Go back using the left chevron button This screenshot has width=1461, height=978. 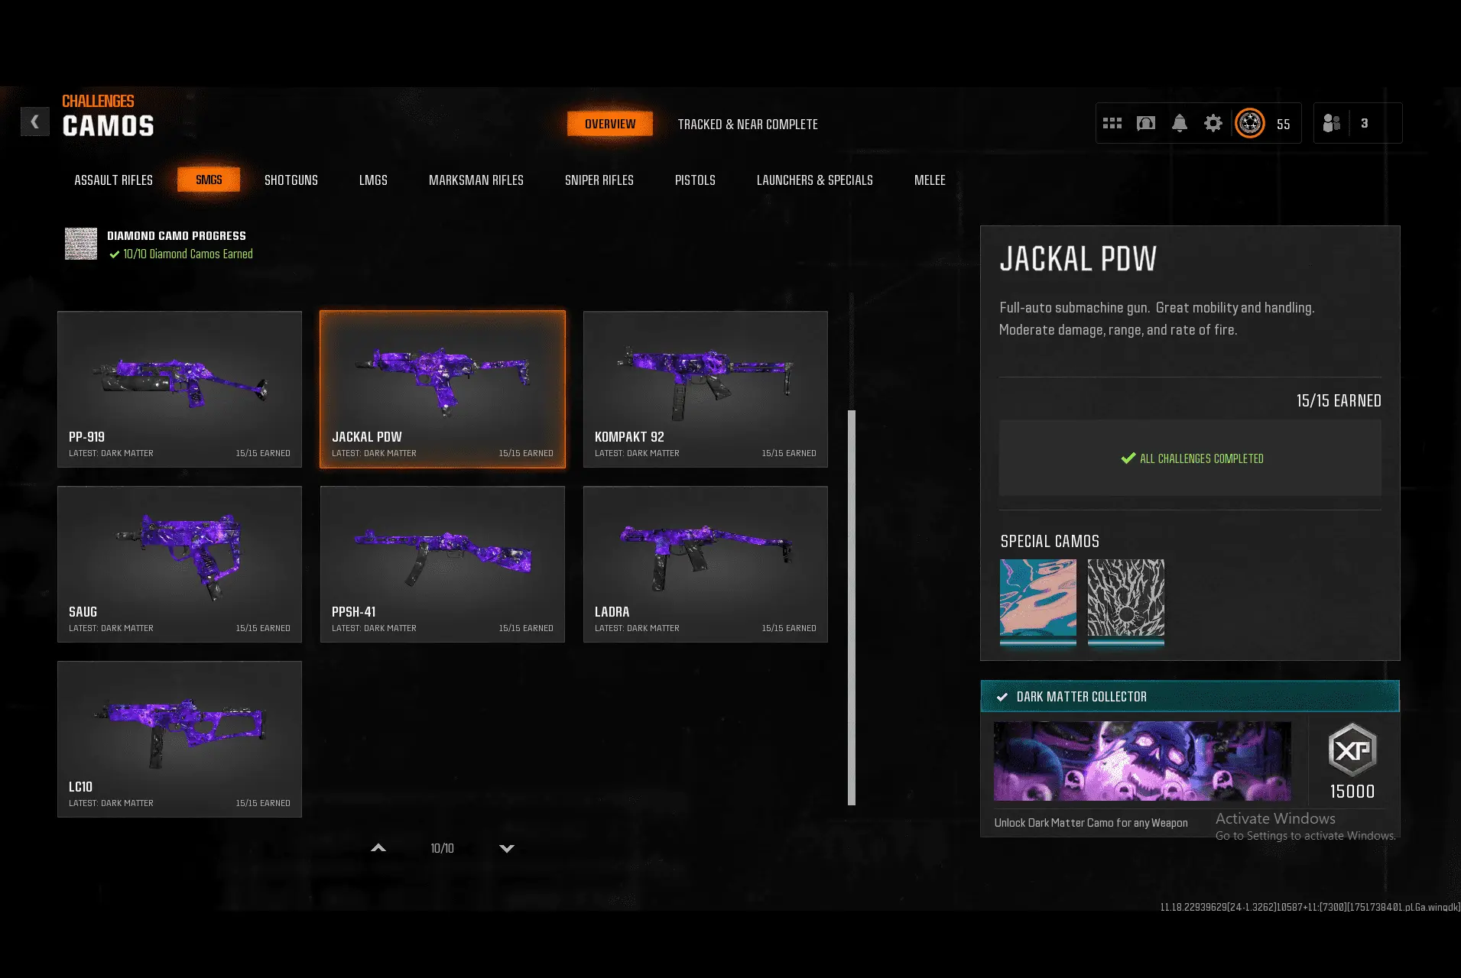(x=34, y=121)
